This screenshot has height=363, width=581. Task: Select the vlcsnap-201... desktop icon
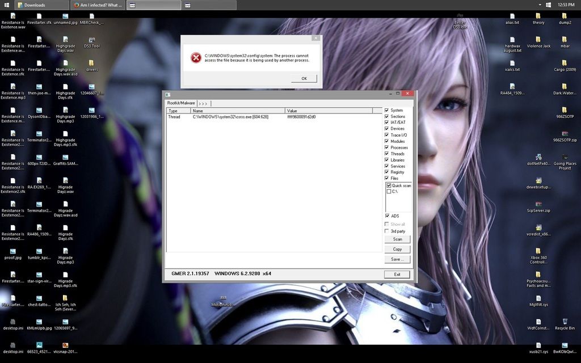pos(65,348)
